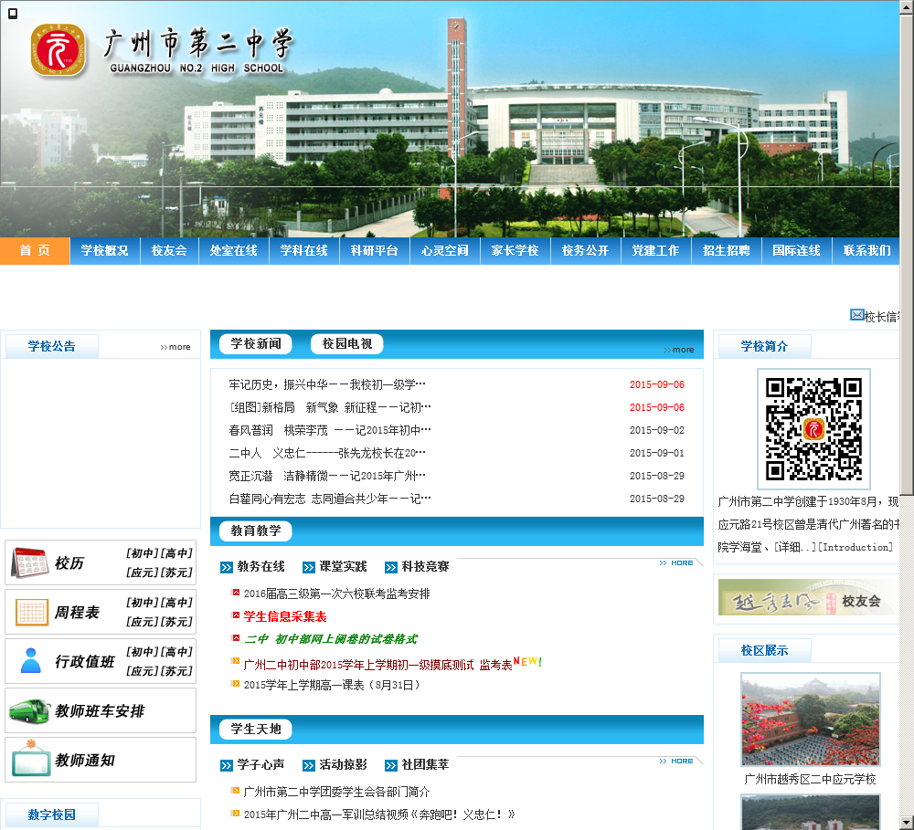Open 心灵空间 in the navigation bar
Image resolution: width=914 pixels, height=830 pixels.
coord(445,250)
